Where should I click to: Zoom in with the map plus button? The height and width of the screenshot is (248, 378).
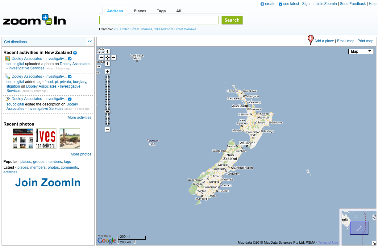(x=107, y=71)
